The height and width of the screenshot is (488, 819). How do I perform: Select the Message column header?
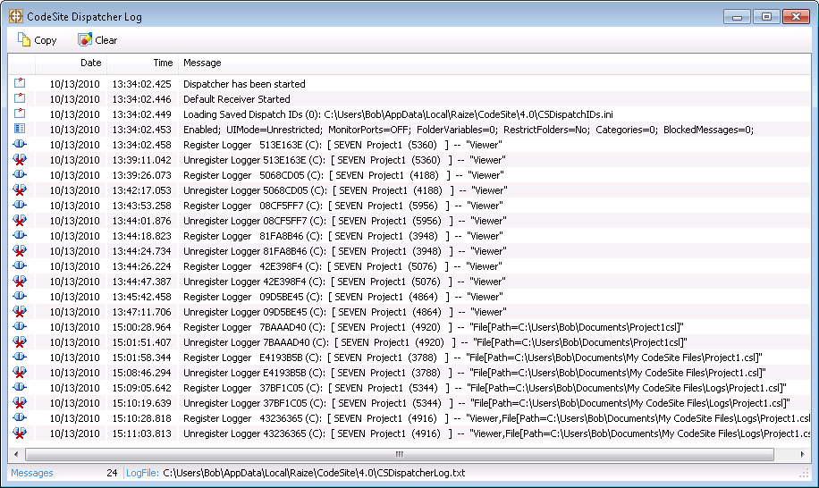click(202, 63)
